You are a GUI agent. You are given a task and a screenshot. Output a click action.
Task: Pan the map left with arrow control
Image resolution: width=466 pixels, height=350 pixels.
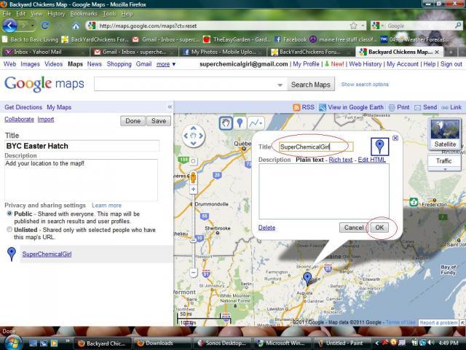tap(186, 136)
